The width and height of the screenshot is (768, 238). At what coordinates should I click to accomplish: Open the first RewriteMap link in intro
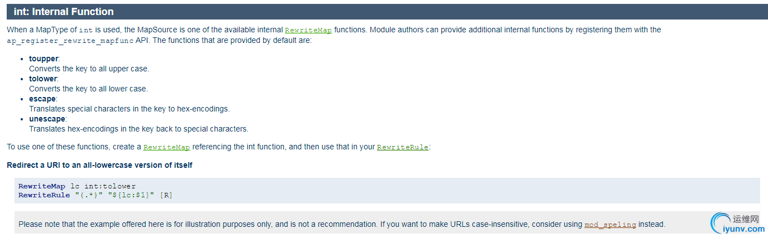(308, 30)
